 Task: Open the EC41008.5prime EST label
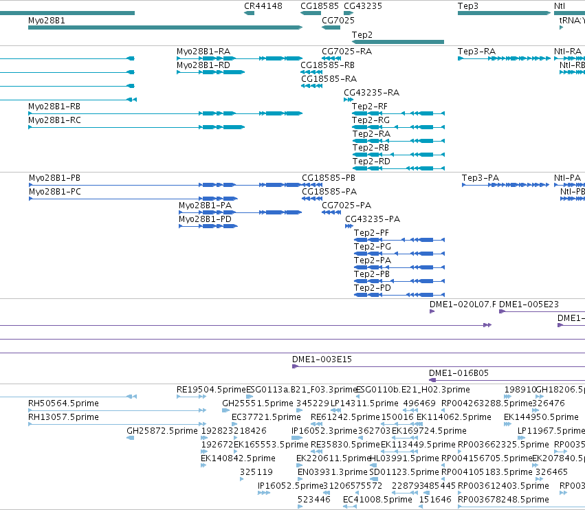click(x=377, y=500)
